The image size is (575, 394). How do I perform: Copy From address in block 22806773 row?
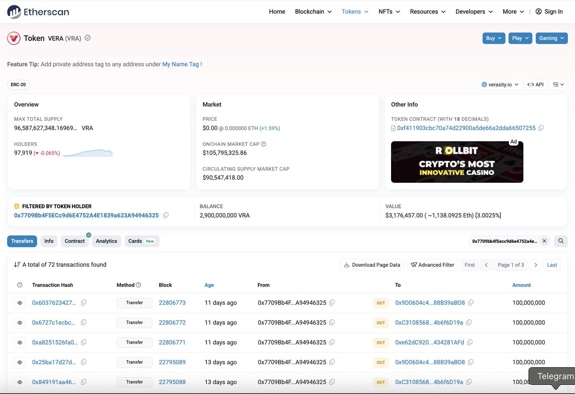click(332, 303)
